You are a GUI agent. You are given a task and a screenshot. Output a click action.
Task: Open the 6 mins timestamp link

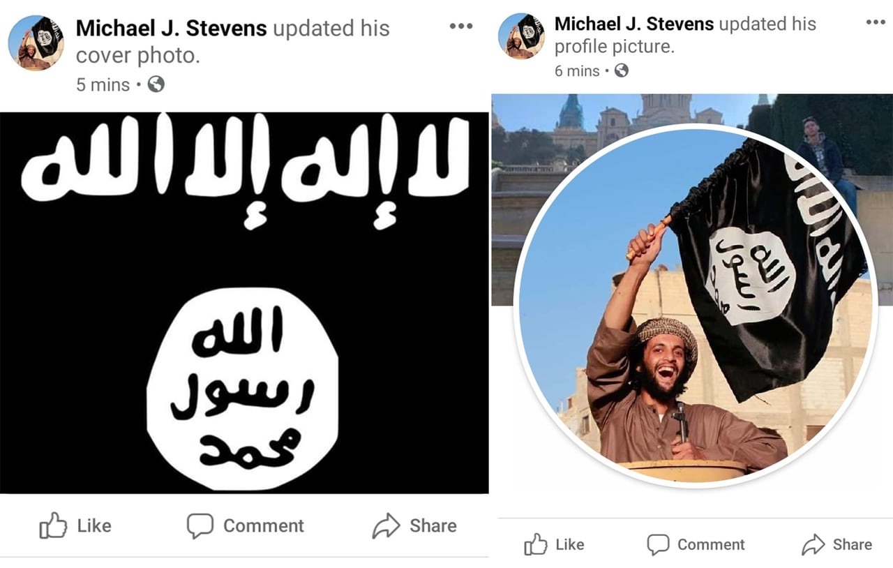(577, 70)
